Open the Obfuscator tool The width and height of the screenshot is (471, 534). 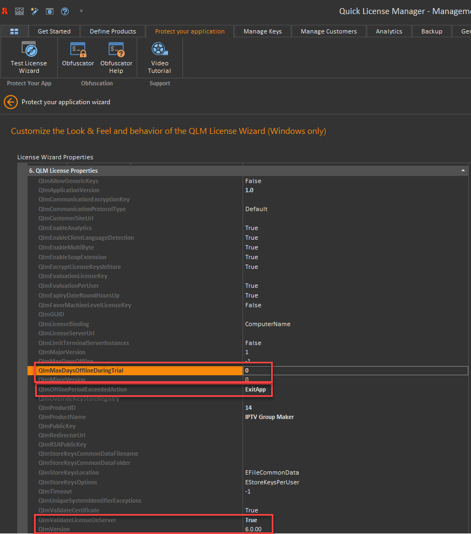[x=78, y=55]
